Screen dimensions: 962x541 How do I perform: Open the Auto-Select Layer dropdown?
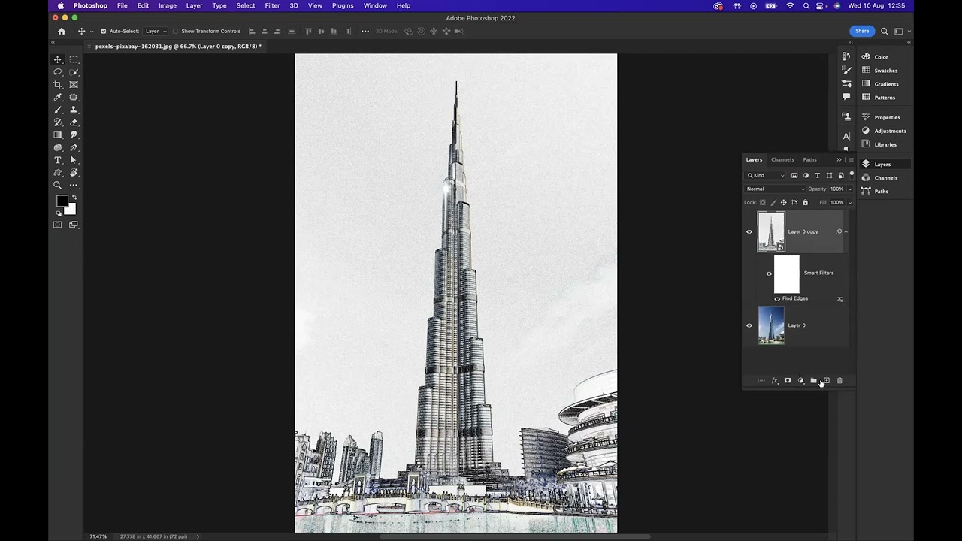(x=156, y=31)
